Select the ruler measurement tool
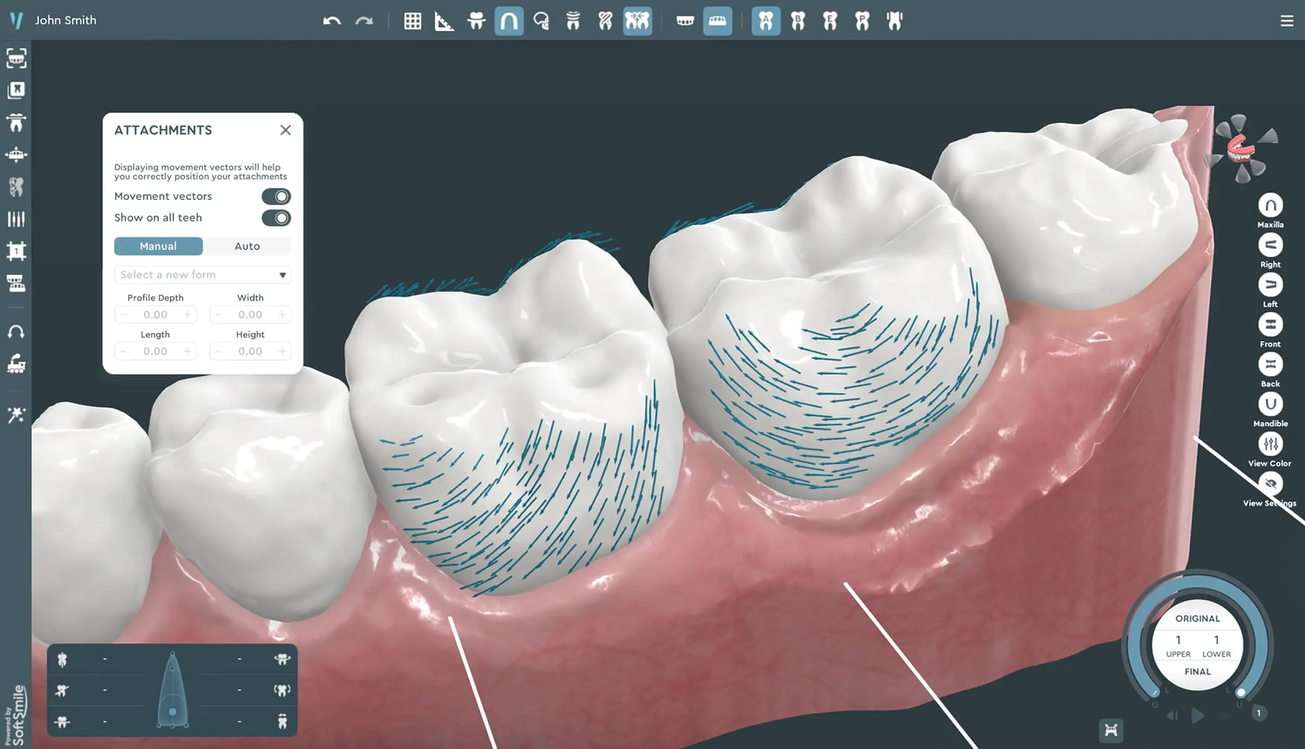1305x749 pixels. 444,21
